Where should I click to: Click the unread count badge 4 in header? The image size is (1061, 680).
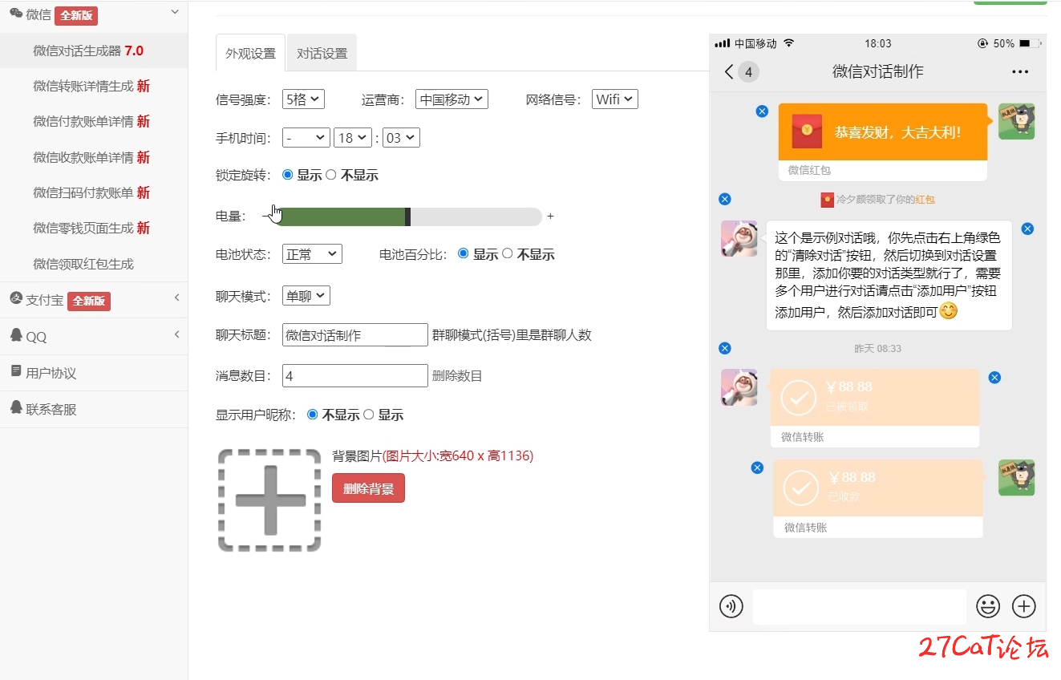748,72
